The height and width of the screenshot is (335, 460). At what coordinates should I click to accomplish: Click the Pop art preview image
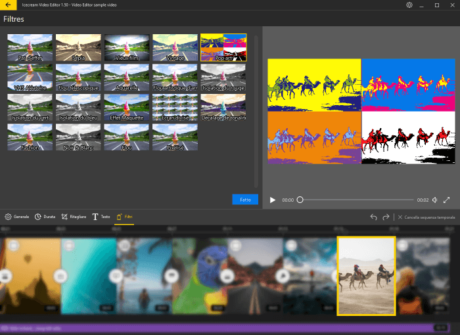pos(361,111)
